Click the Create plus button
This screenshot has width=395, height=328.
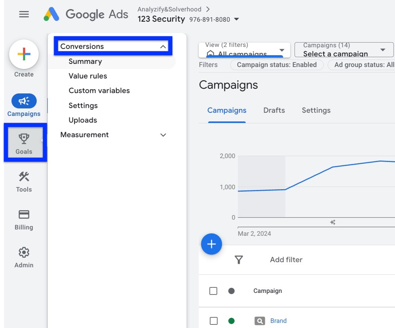click(x=24, y=54)
